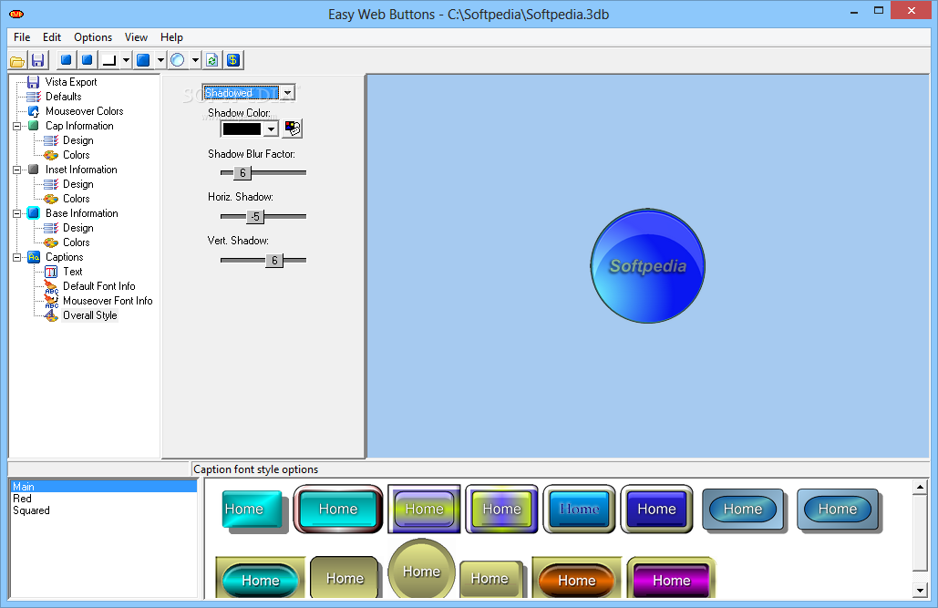Viewport: 938px width, 608px height.
Task: Open dropdown arrow beside large blue square icon
Action: click(160, 60)
